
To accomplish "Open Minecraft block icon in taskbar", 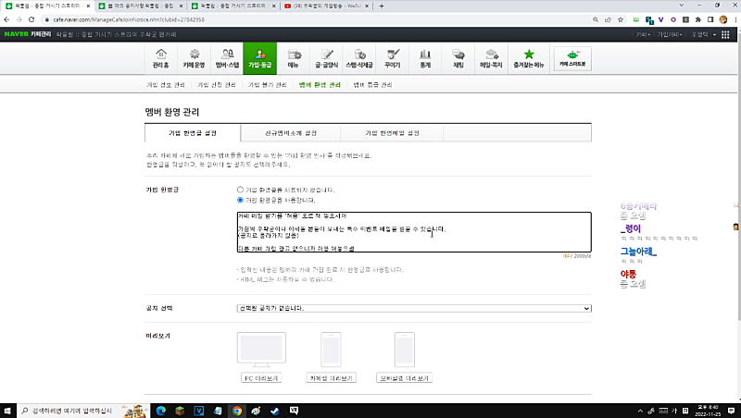I will [x=180, y=411].
